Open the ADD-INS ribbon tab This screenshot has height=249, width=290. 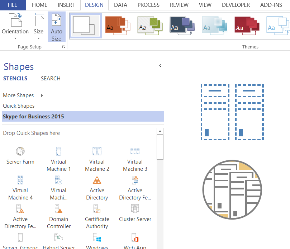[271, 5]
